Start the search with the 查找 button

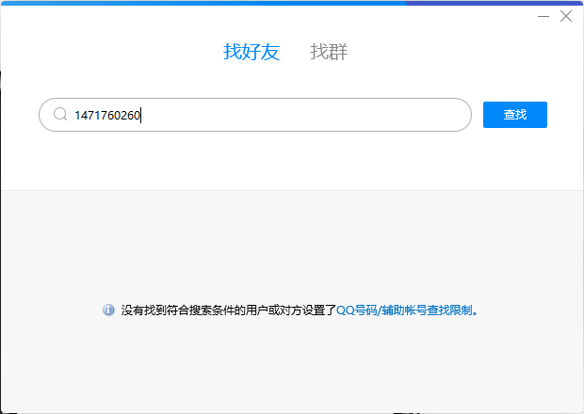pos(515,115)
